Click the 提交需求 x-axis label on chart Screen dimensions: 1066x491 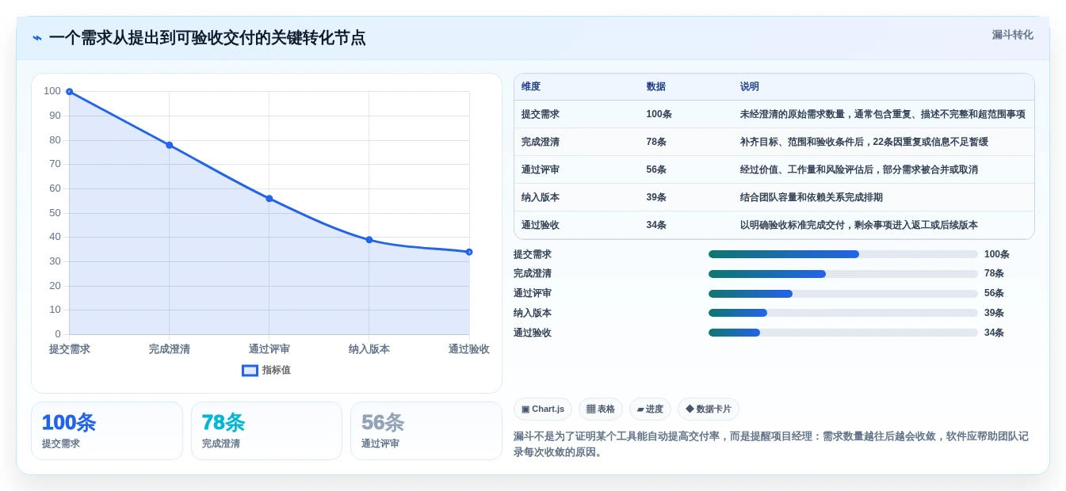click(x=70, y=349)
